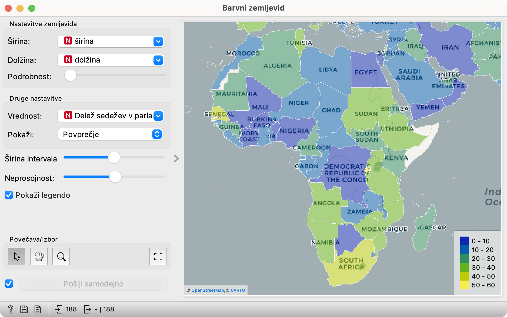Reset map zoom to fit

(158, 257)
